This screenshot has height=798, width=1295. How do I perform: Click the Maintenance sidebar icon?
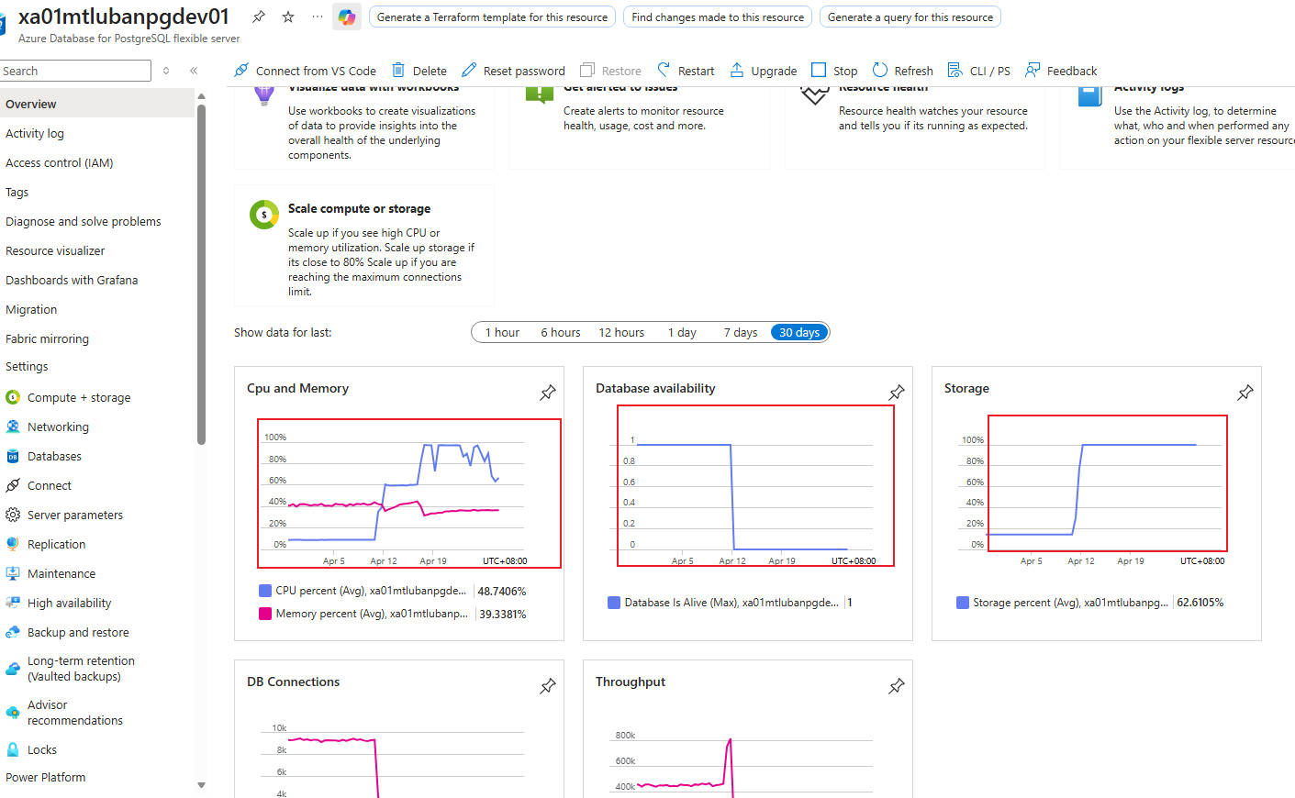tap(13, 573)
